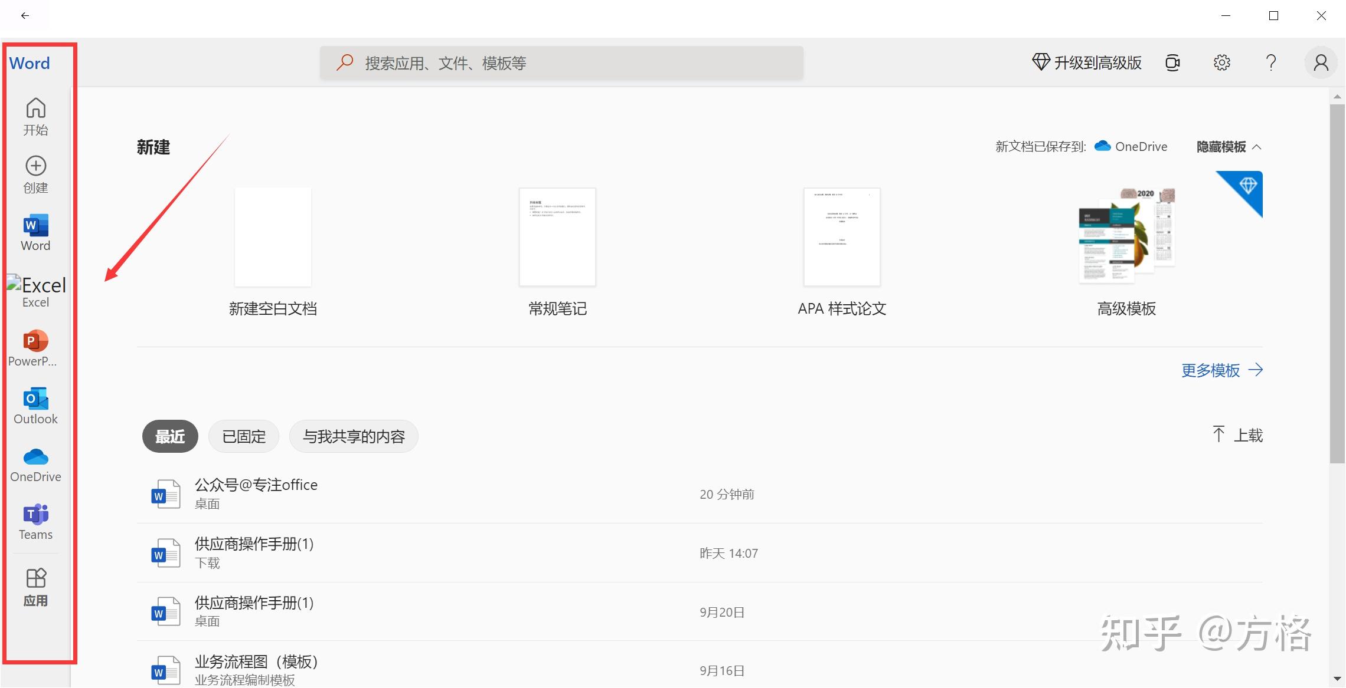
Task: Switch to 与我共享的内容 tab
Action: pyautogui.click(x=354, y=437)
